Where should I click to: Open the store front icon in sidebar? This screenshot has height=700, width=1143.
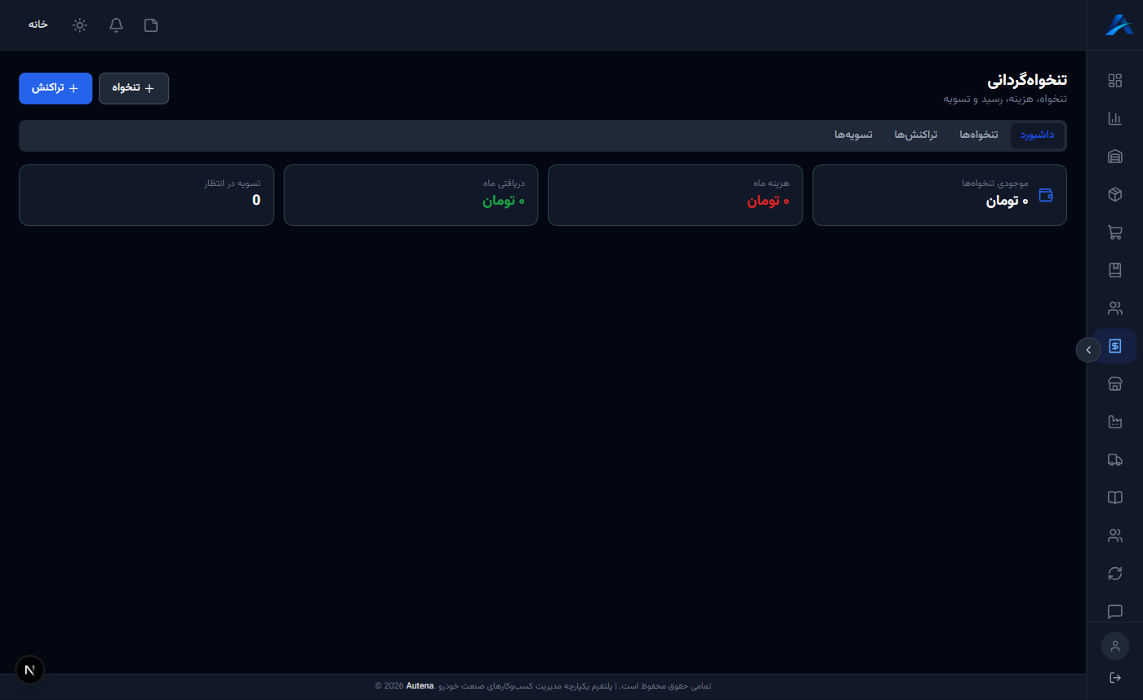pyautogui.click(x=1114, y=384)
